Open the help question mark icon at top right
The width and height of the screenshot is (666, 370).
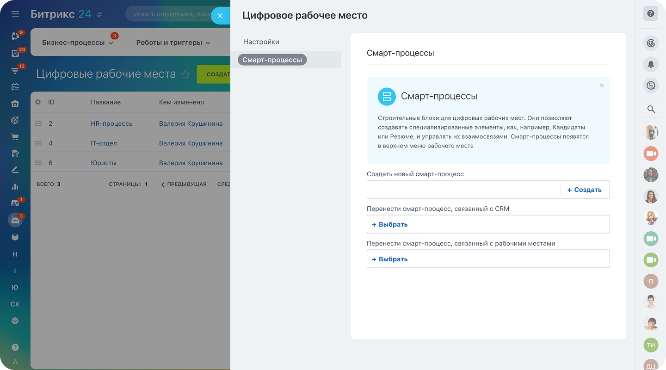click(651, 14)
